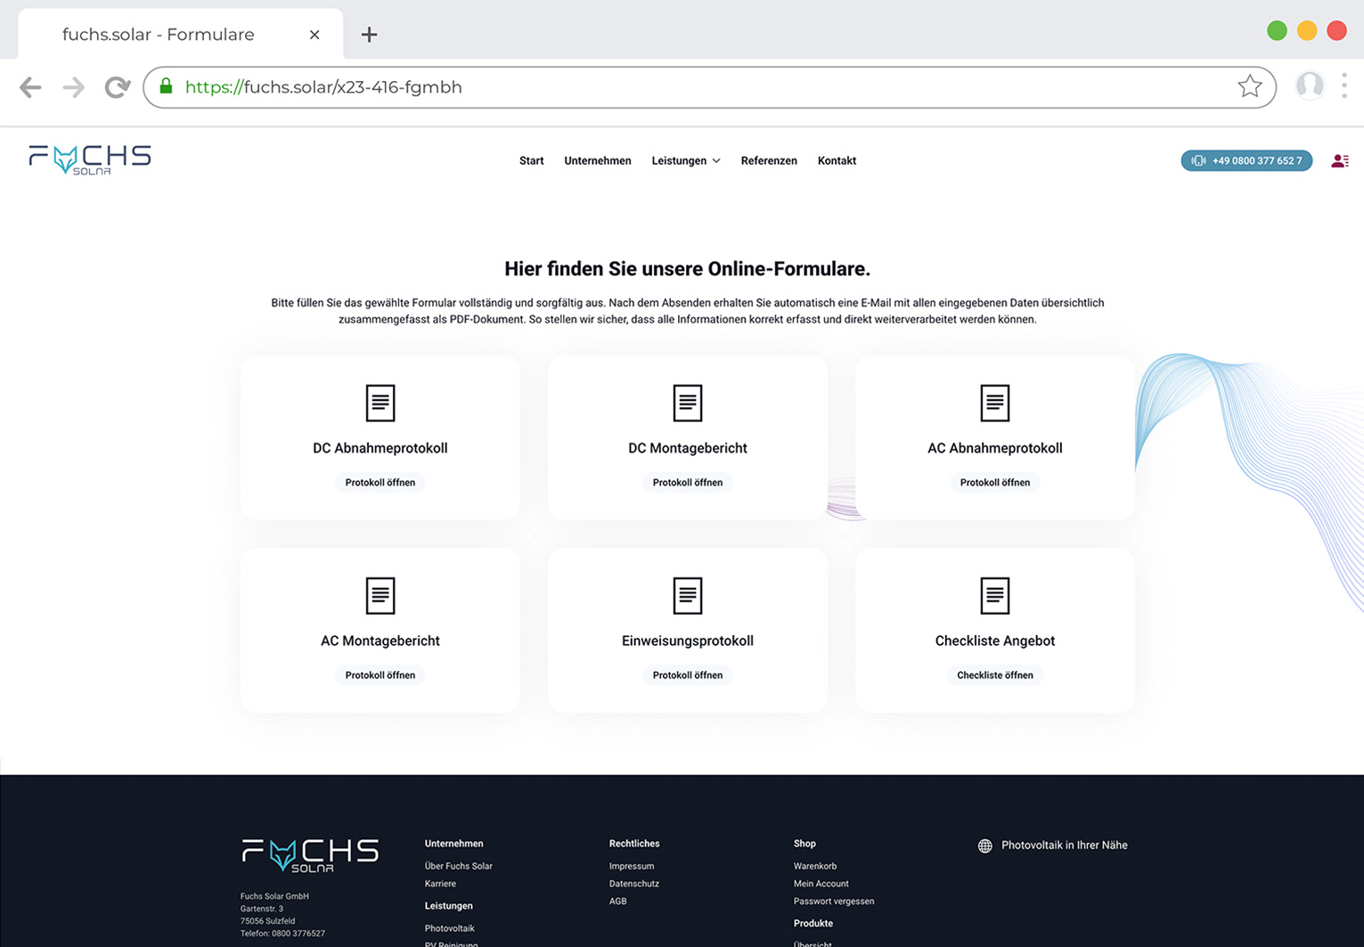Click the Fuchs Solar logo in header

(89, 159)
